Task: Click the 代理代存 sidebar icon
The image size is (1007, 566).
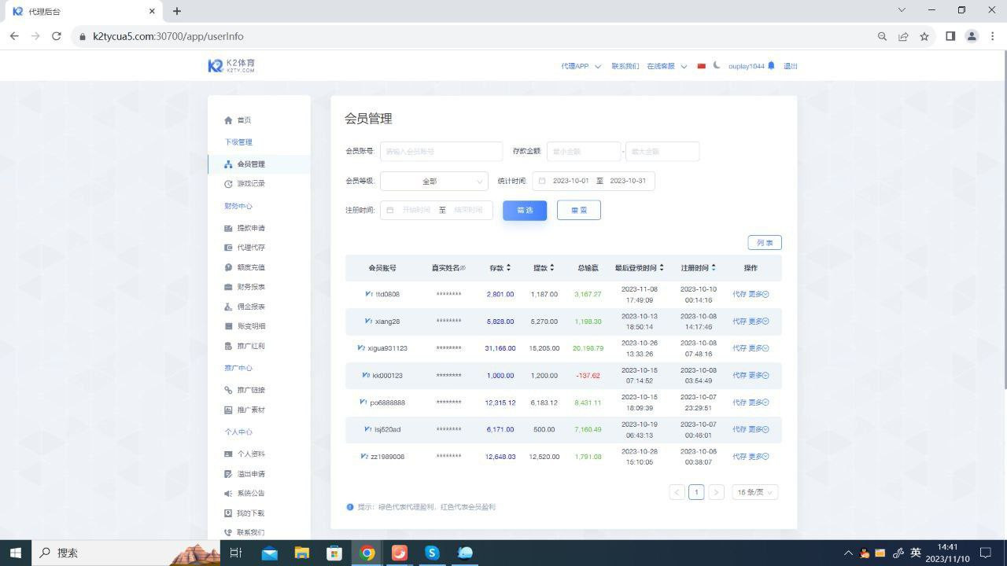Action: coord(228,248)
